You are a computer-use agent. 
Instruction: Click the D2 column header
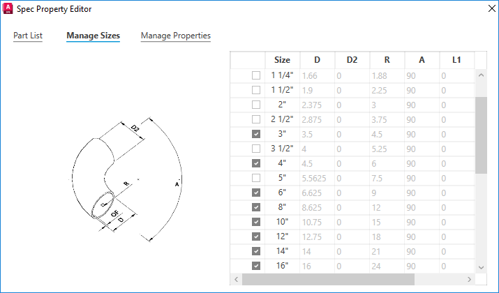(352, 60)
